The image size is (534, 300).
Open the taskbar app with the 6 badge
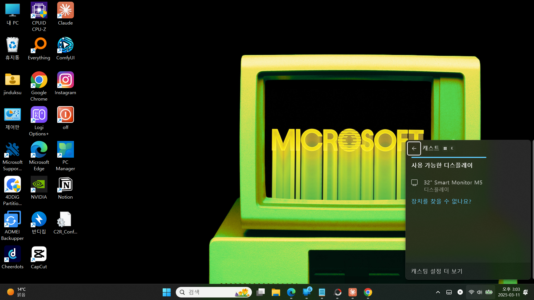(x=307, y=292)
